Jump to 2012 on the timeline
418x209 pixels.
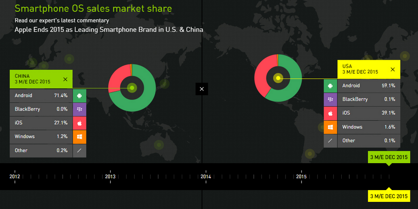15,177
